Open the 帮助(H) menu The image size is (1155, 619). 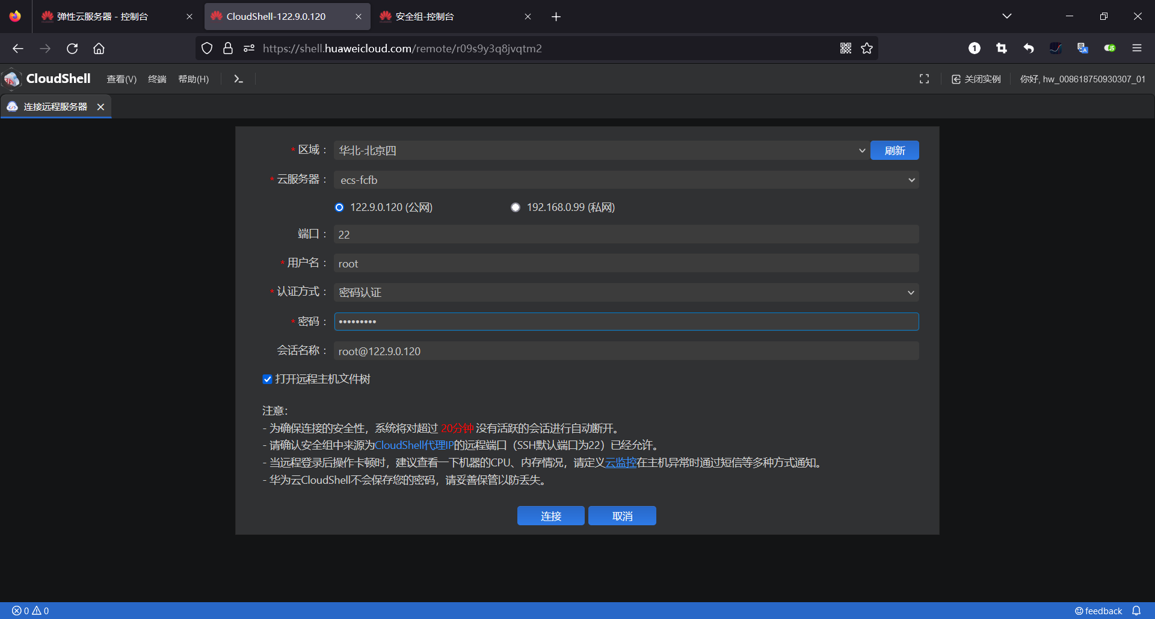[193, 78]
